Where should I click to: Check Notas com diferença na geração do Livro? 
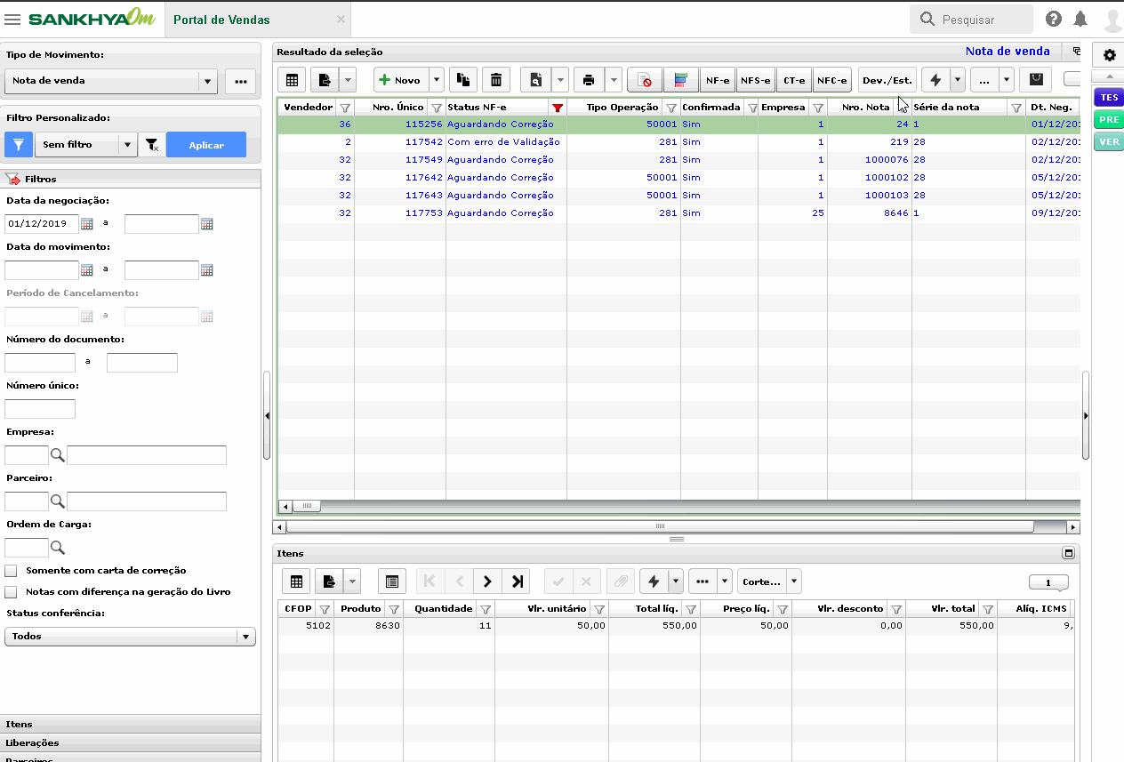pos(11,591)
